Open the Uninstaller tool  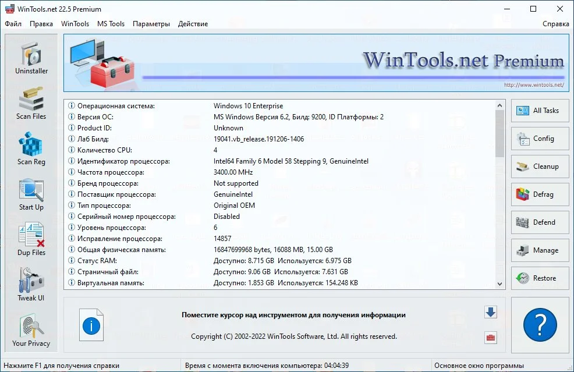(x=31, y=58)
